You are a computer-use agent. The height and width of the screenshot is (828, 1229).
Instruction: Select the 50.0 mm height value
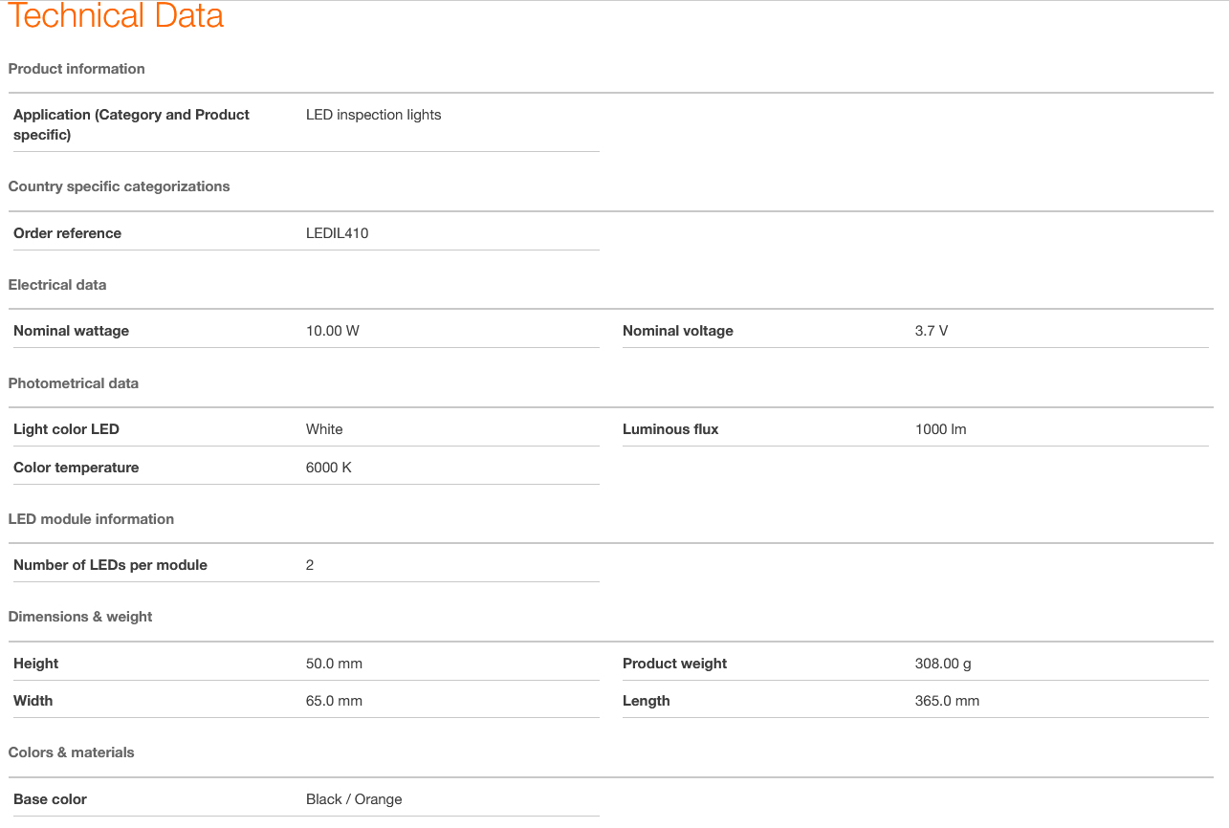click(x=334, y=664)
